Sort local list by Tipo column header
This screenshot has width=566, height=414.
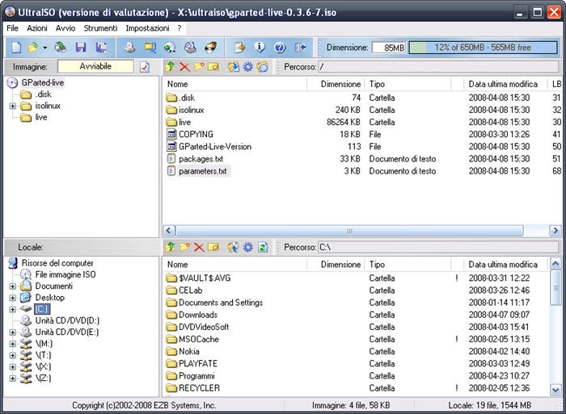(408, 265)
